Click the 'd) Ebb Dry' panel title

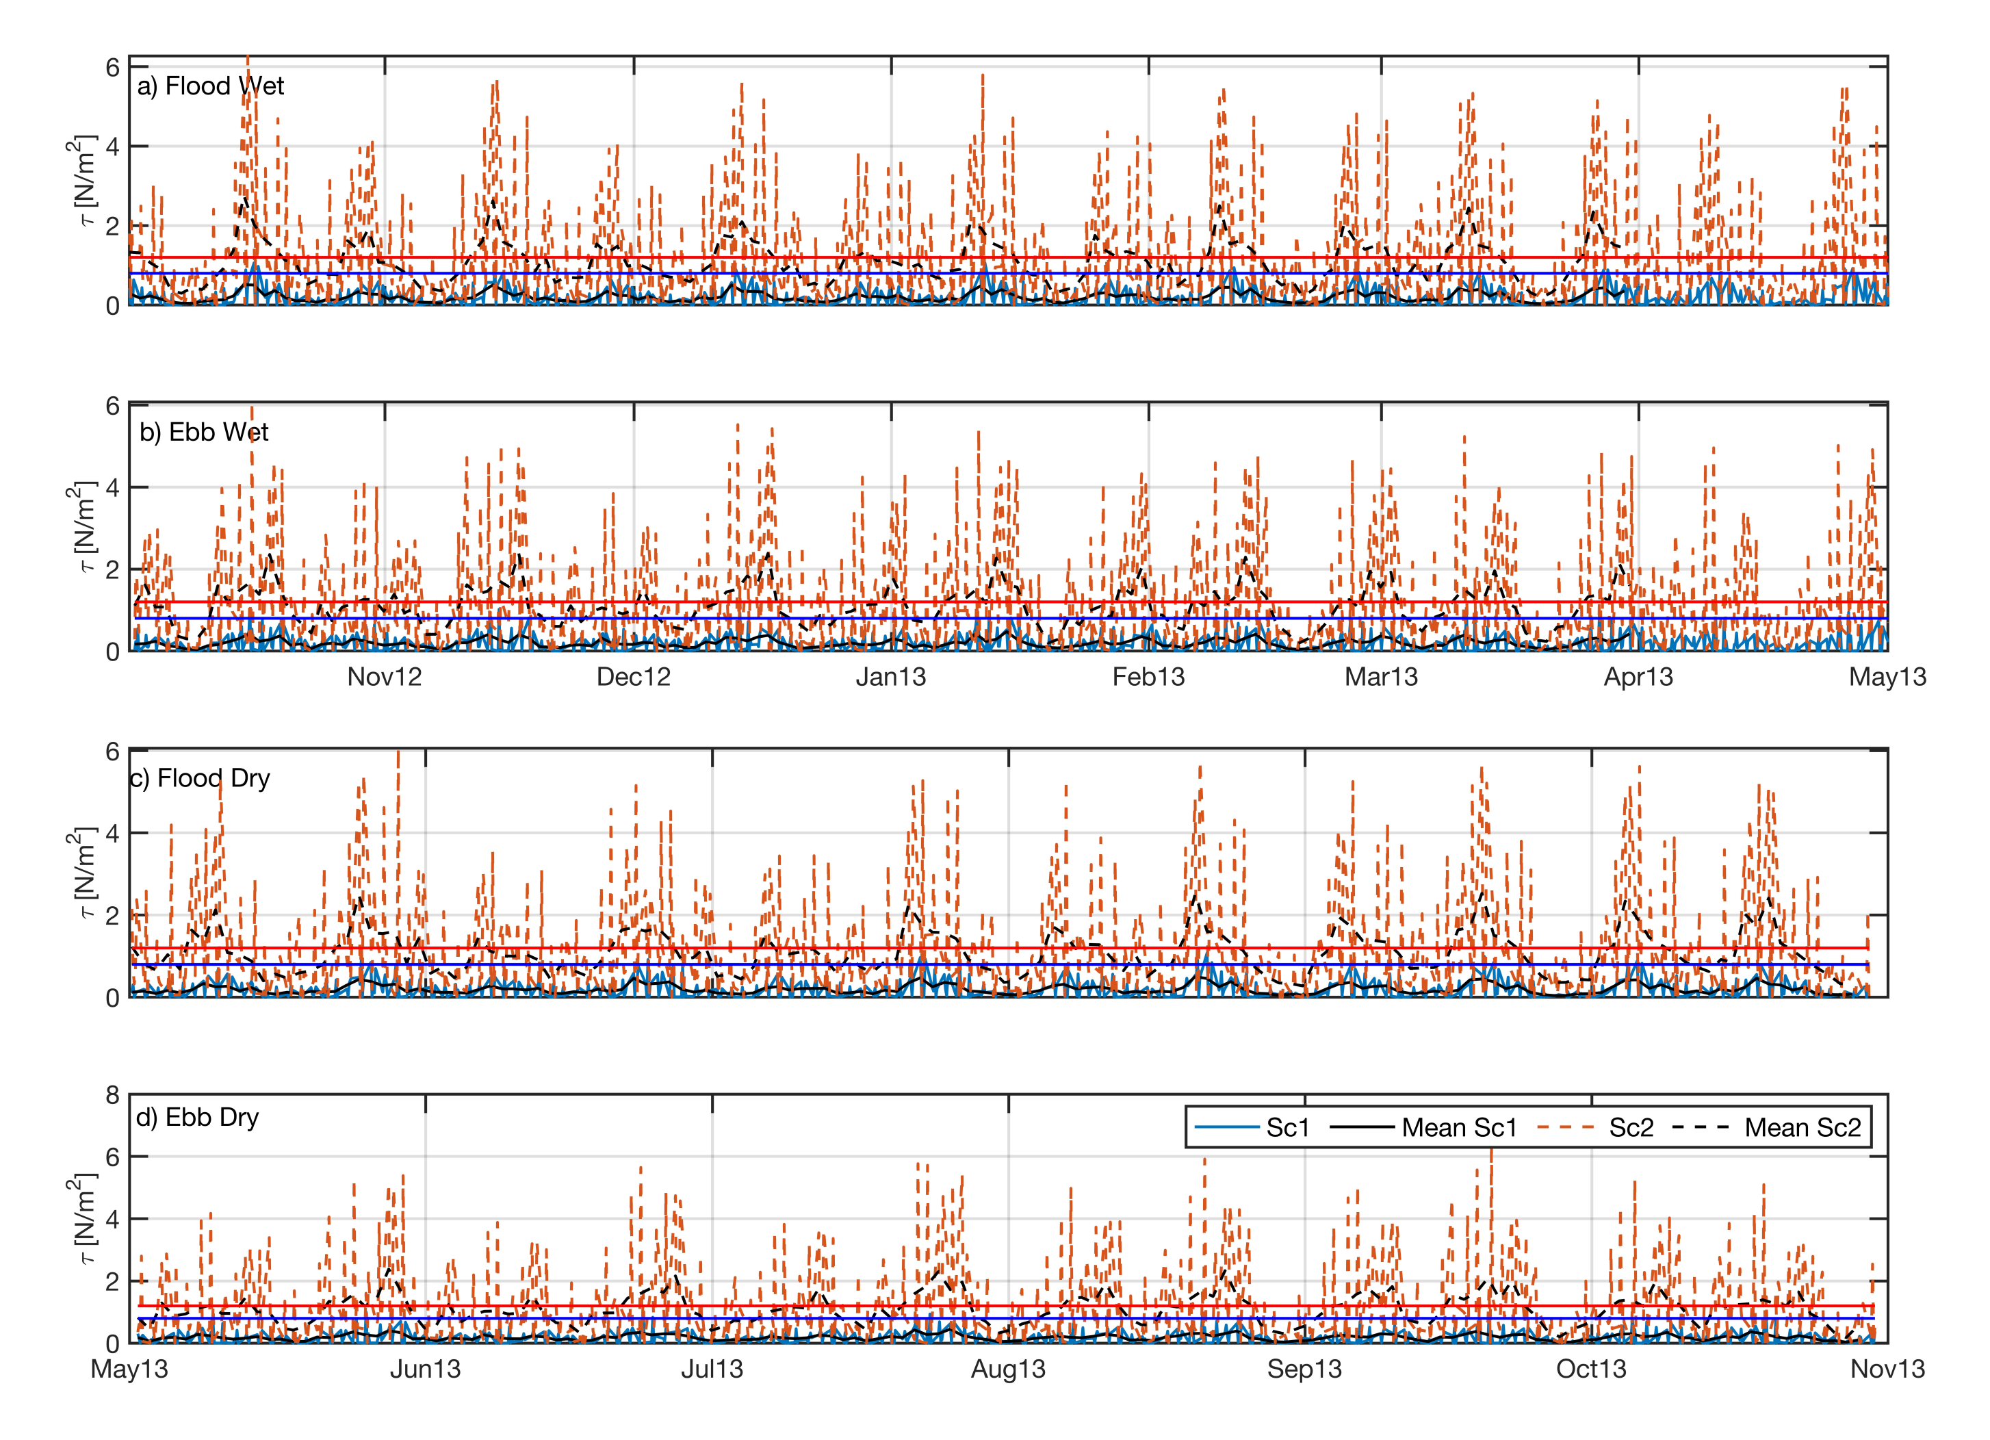pyautogui.click(x=197, y=1117)
